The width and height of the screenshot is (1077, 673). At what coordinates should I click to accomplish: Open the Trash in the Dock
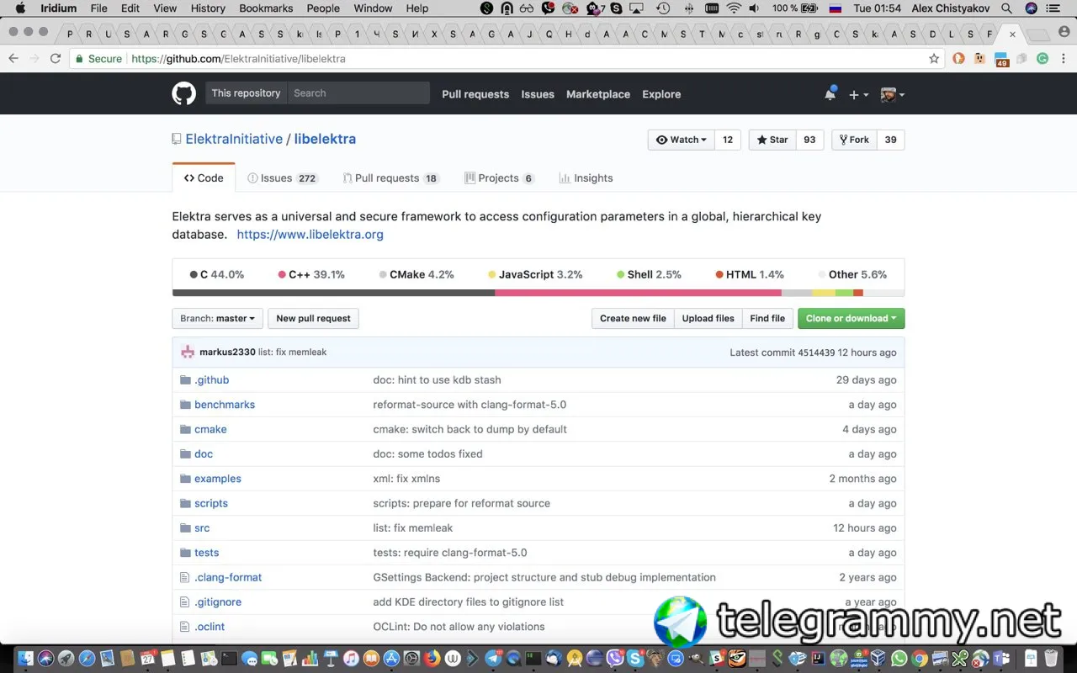click(1052, 659)
